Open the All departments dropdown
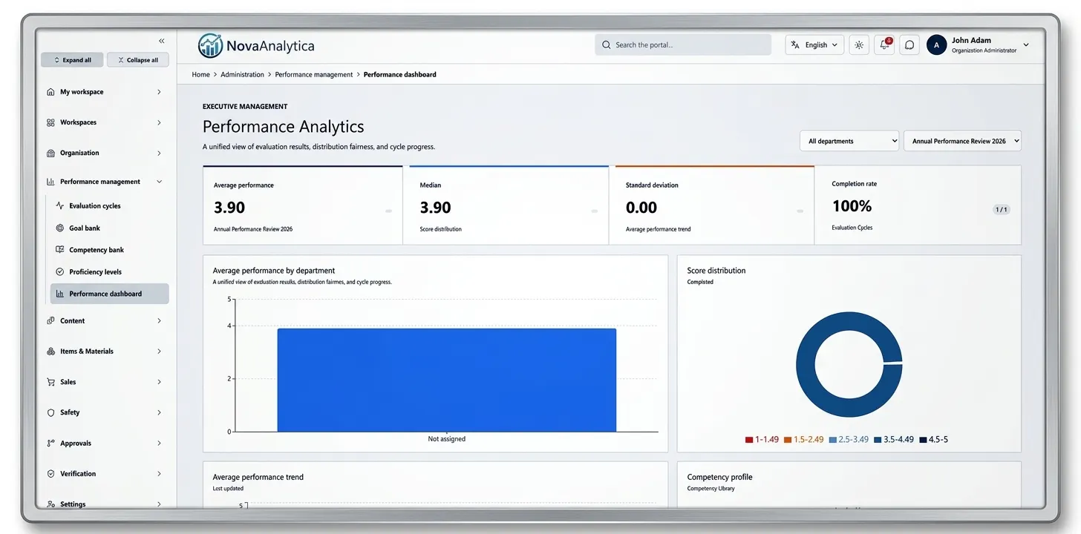Image resolution: width=1081 pixels, height=534 pixels. pos(849,141)
